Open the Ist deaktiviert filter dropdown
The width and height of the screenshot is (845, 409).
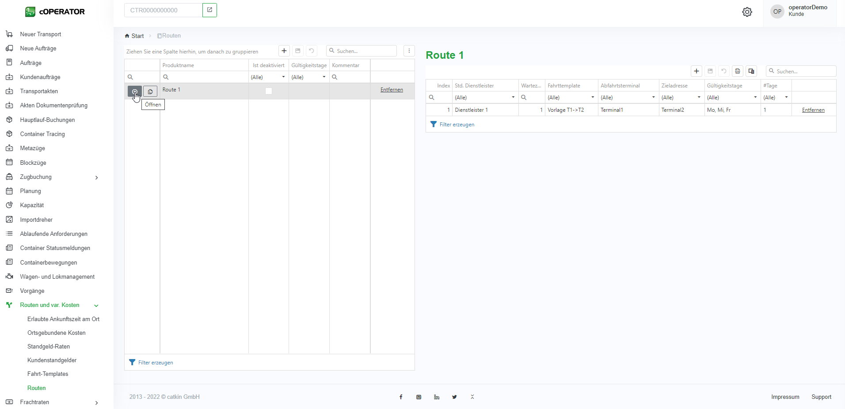click(x=283, y=77)
